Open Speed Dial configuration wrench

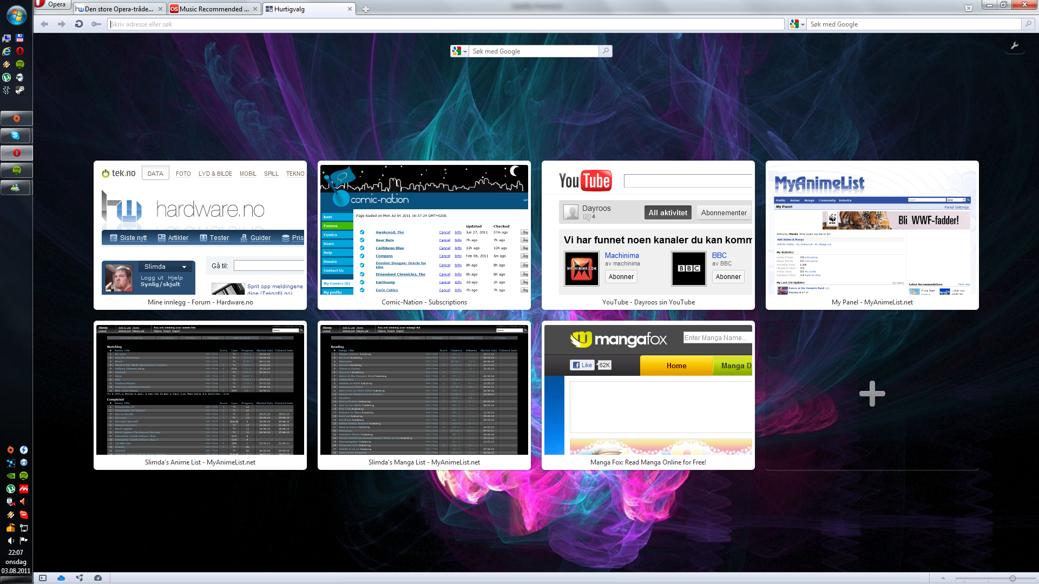point(1015,46)
